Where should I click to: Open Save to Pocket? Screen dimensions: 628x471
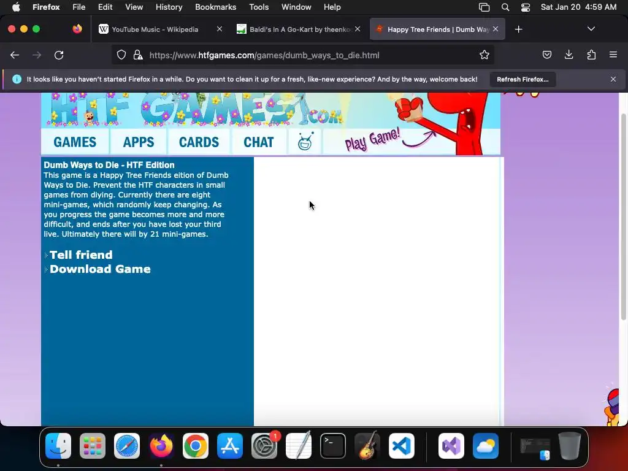546,55
